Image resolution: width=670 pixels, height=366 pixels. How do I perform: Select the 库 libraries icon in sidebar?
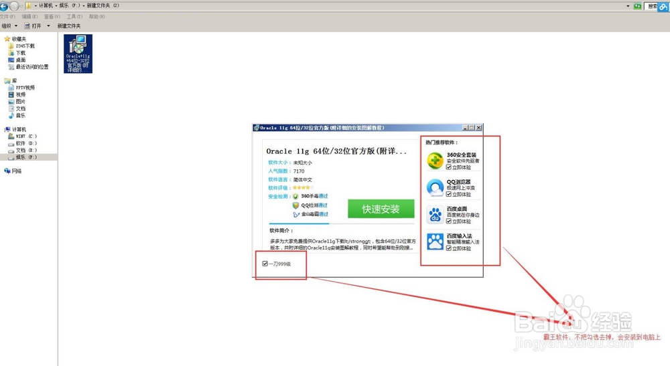(x=7, y=80)
